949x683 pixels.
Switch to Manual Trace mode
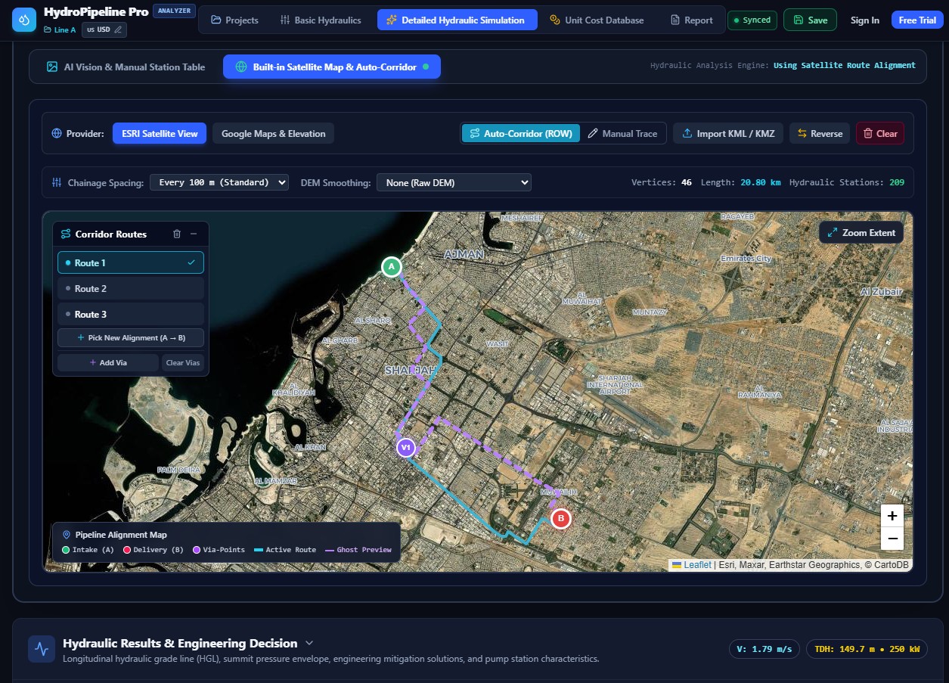pyautogui.click(x=623, y=134)
